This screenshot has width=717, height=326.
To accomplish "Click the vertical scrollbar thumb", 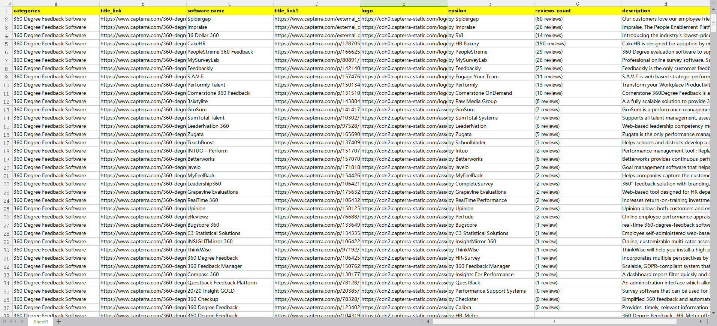I will click(x=713, y=23).
